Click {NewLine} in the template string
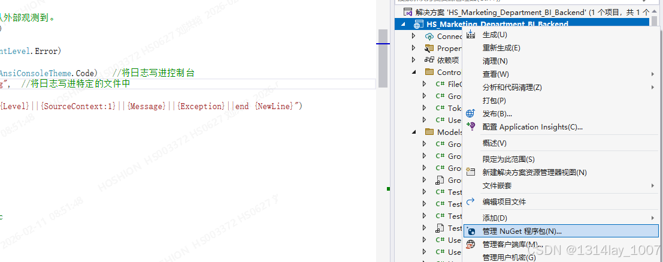 274,106
